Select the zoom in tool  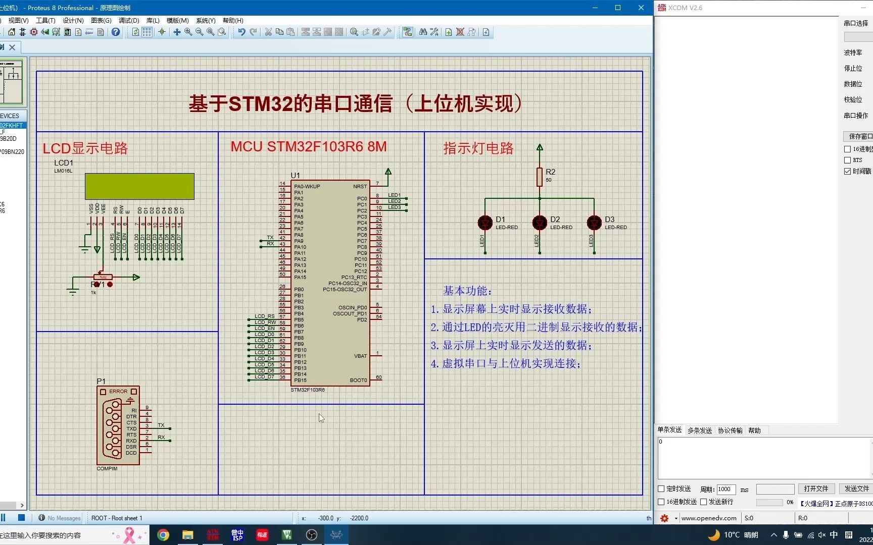(188, 32)
